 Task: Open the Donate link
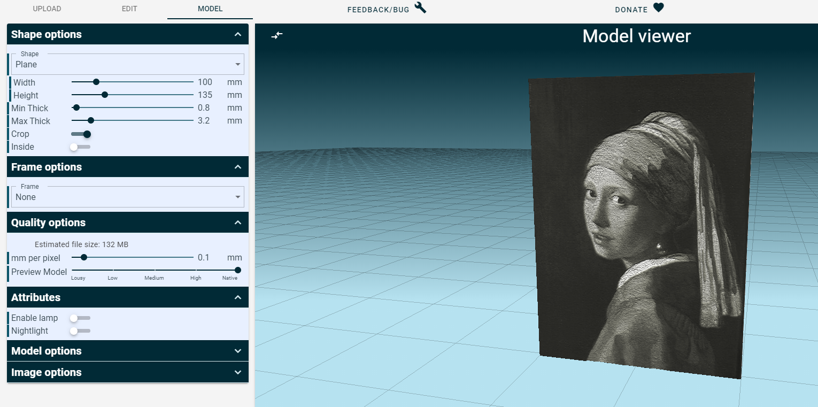(639, 9)
